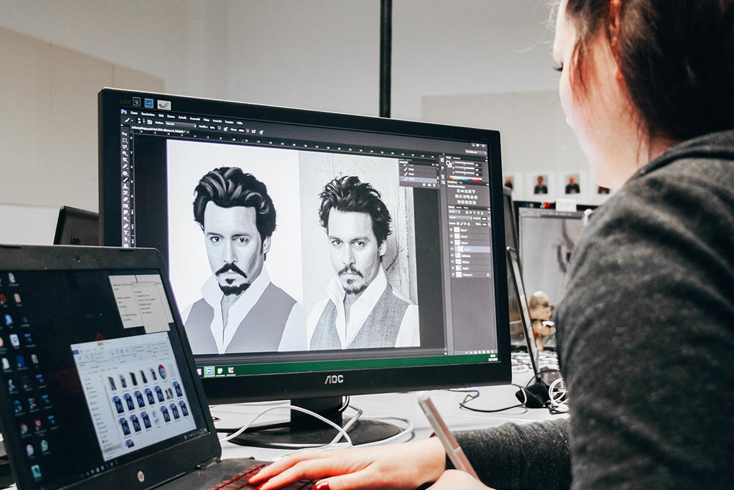Toggle visibility of the bottom background layer
This screenshot has height=490, width=734.
click(x=451, y=274)
